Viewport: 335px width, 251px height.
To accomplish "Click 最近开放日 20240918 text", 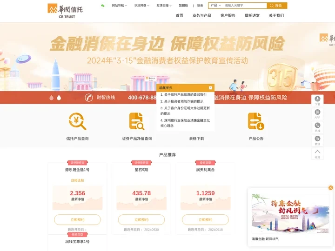I will (205, 230).
